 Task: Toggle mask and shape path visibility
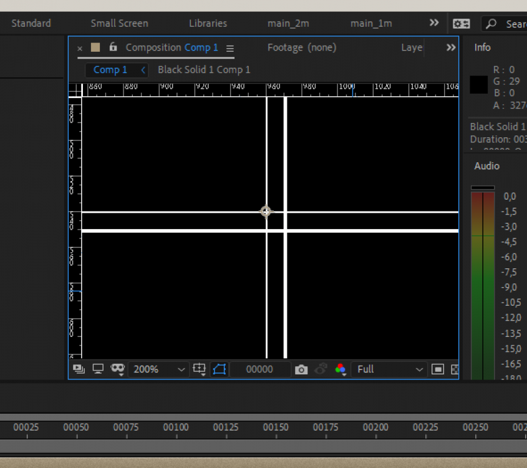(219, 369)
